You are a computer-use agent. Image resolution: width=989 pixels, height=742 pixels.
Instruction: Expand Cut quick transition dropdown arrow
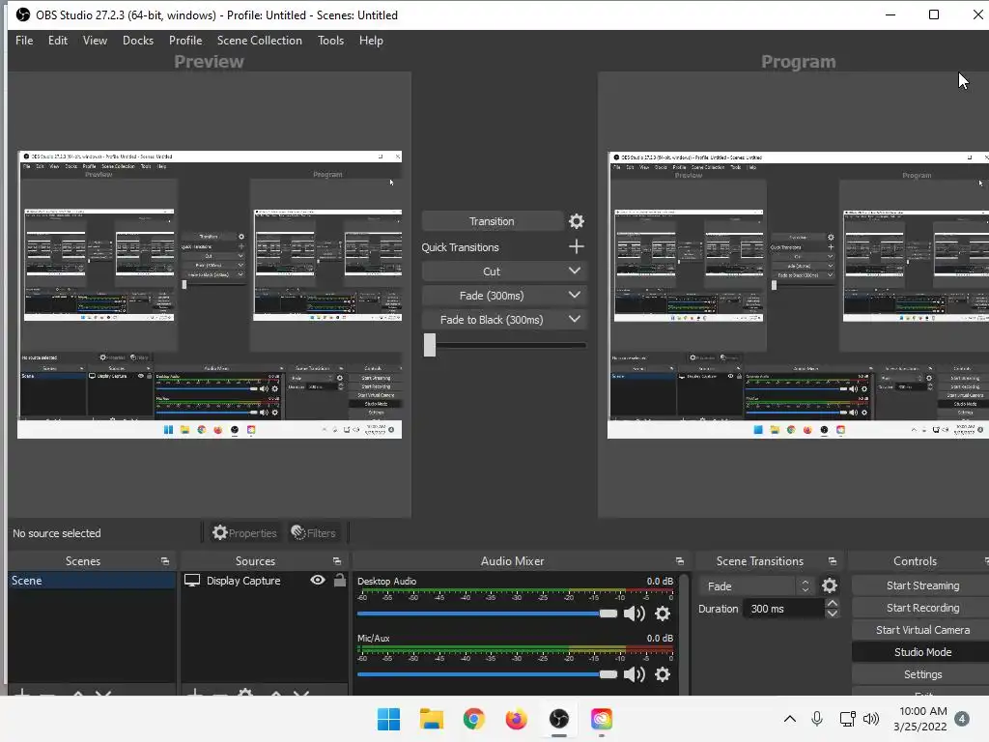pos(575,271)
